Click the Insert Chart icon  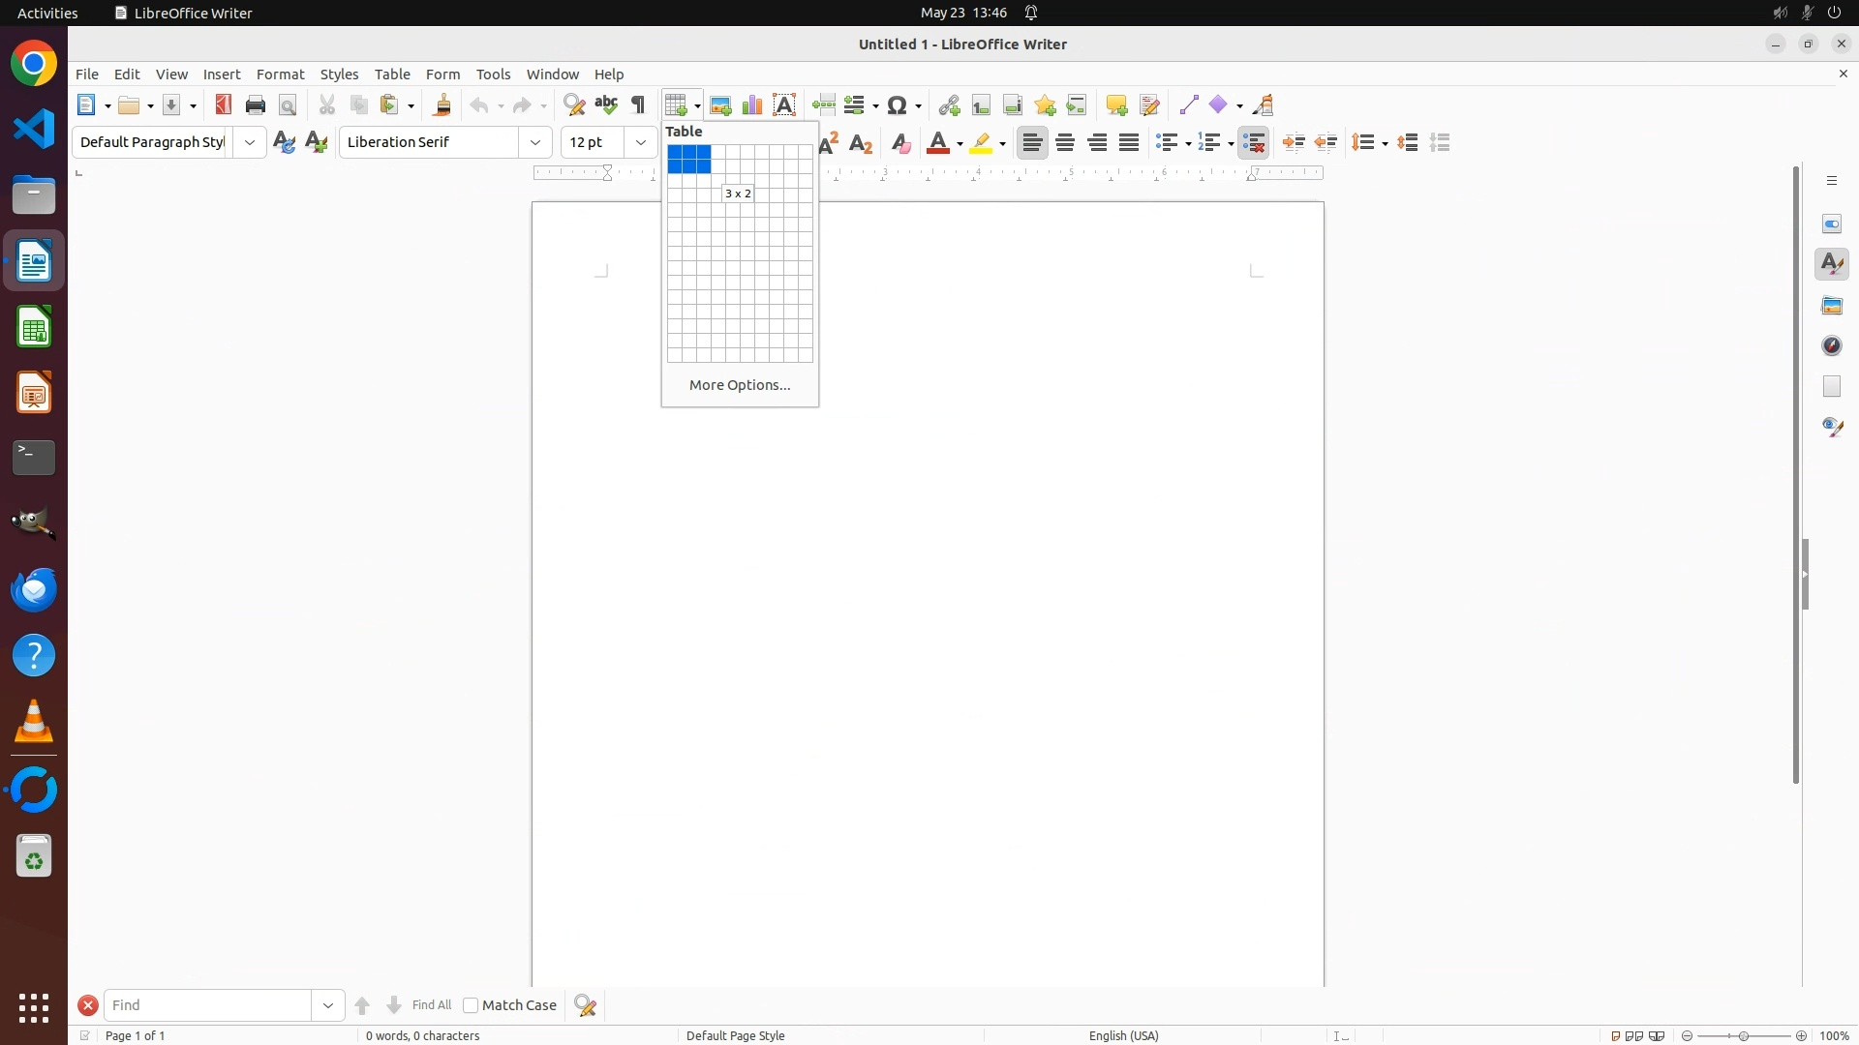click(752, 105)
